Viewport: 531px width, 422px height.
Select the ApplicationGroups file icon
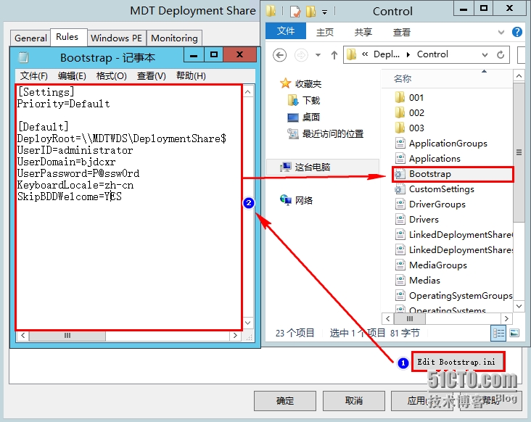pyautogui.click(x=400, y=143)
